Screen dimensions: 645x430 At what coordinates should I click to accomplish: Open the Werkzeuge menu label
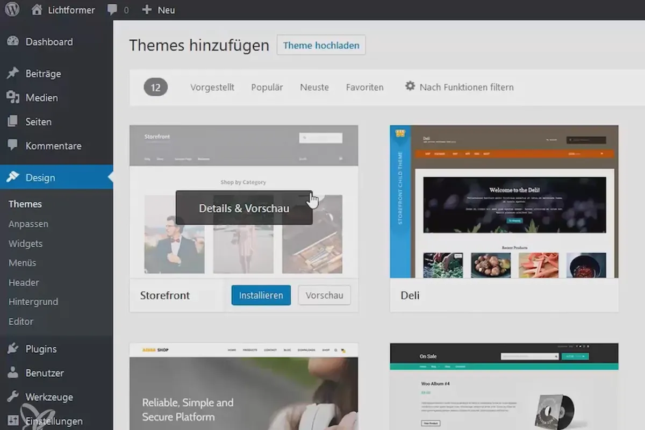coord(49,398)
